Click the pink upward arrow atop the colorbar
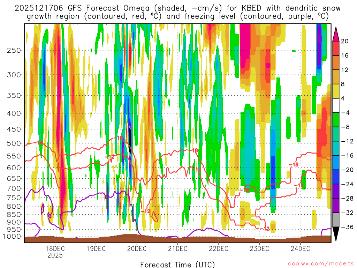357x268 pixels. pyautogui.click(x=336, y=34)
